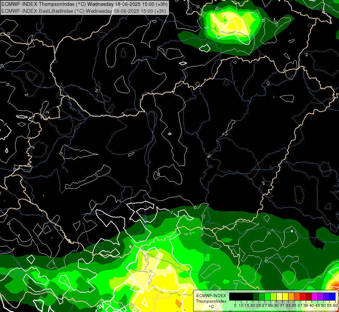Viewport: 339px width, 312px height.
Task: Click the purple 45–50 legend swatch
Action: [x=320, y=297]
